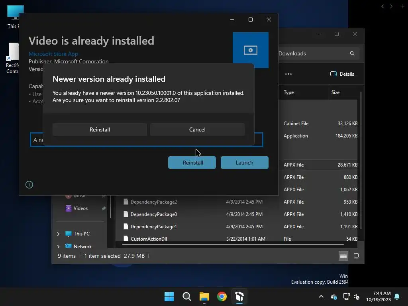Click the Cabinet File type cell
The height and width of the screenshot is (306, 408).
click(296, 124)
